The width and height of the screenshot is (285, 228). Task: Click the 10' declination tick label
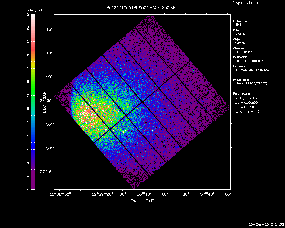pyautogui.click(x=49, y=53)
